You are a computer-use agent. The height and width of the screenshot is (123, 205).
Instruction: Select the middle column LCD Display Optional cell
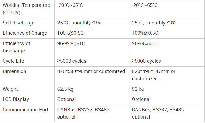point(66,99)
